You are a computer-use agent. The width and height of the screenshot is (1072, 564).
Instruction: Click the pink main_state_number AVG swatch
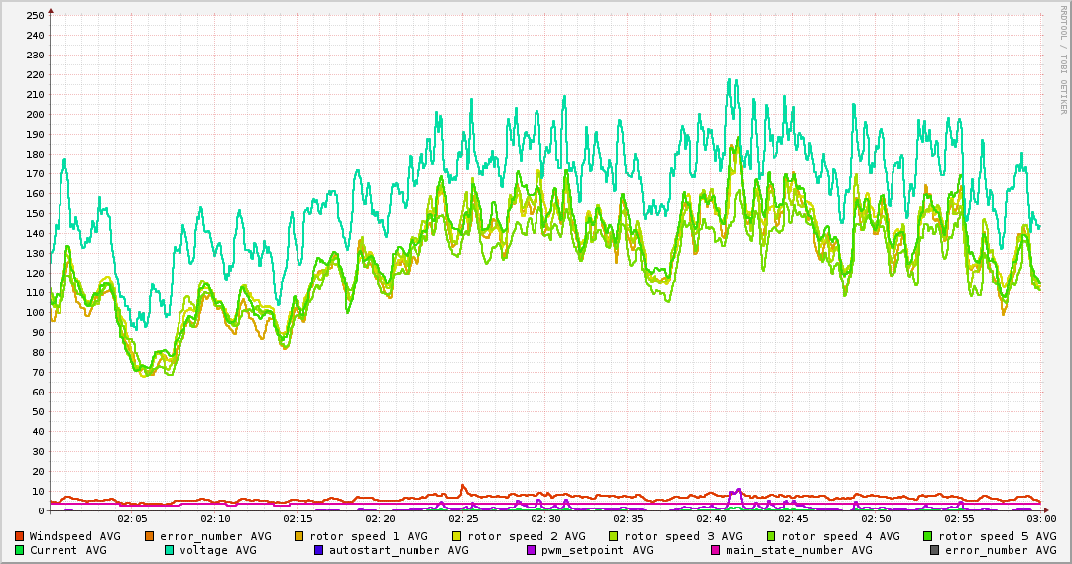pos(715,550)
